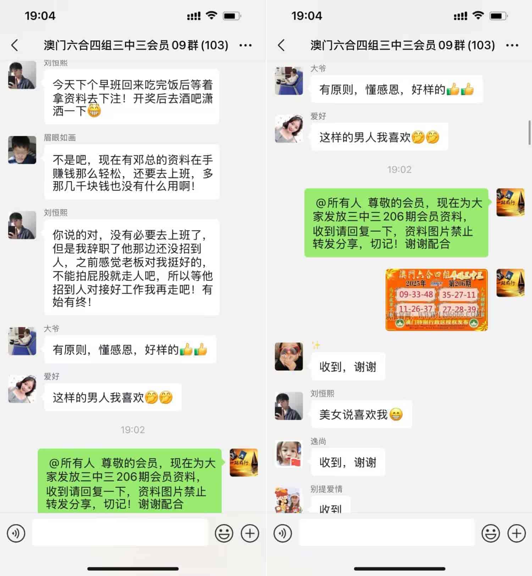Tap the voice input icon in left chat
This screenshot has height=576, width=532.
point(16,533)
